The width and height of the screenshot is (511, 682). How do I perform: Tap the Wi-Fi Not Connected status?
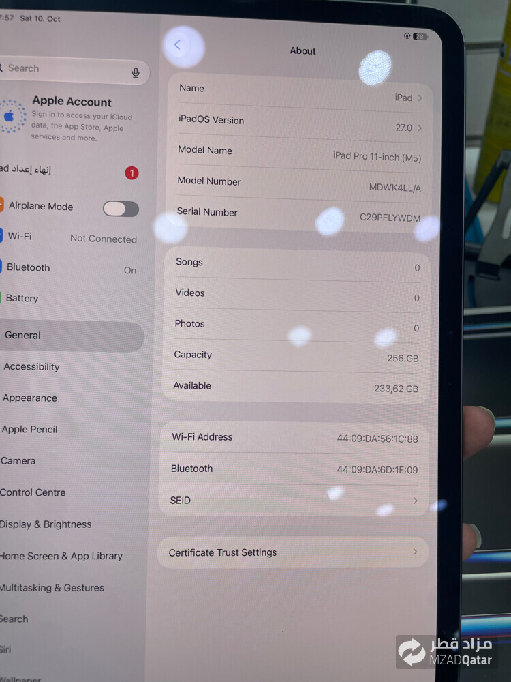pyautogui.click(x=104, y=239)
